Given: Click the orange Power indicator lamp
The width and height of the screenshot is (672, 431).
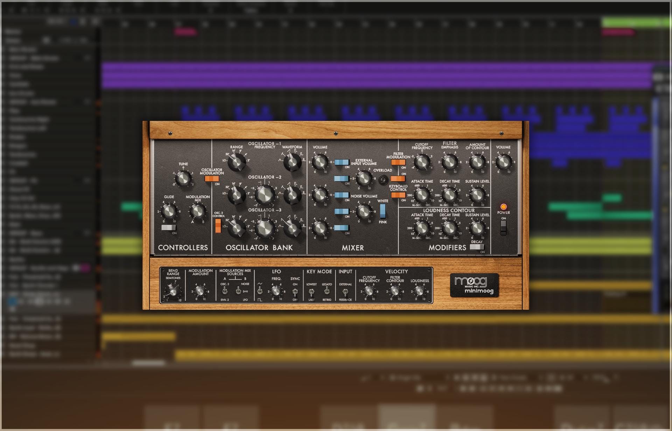Looking at the screenshot, I should coord(503,207).
